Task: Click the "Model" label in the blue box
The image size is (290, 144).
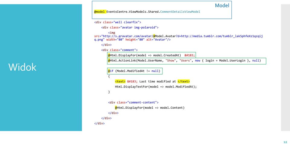Action: 222,5
